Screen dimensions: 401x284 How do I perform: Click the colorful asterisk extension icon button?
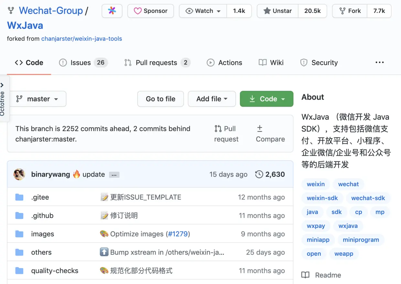click(112, 11)
